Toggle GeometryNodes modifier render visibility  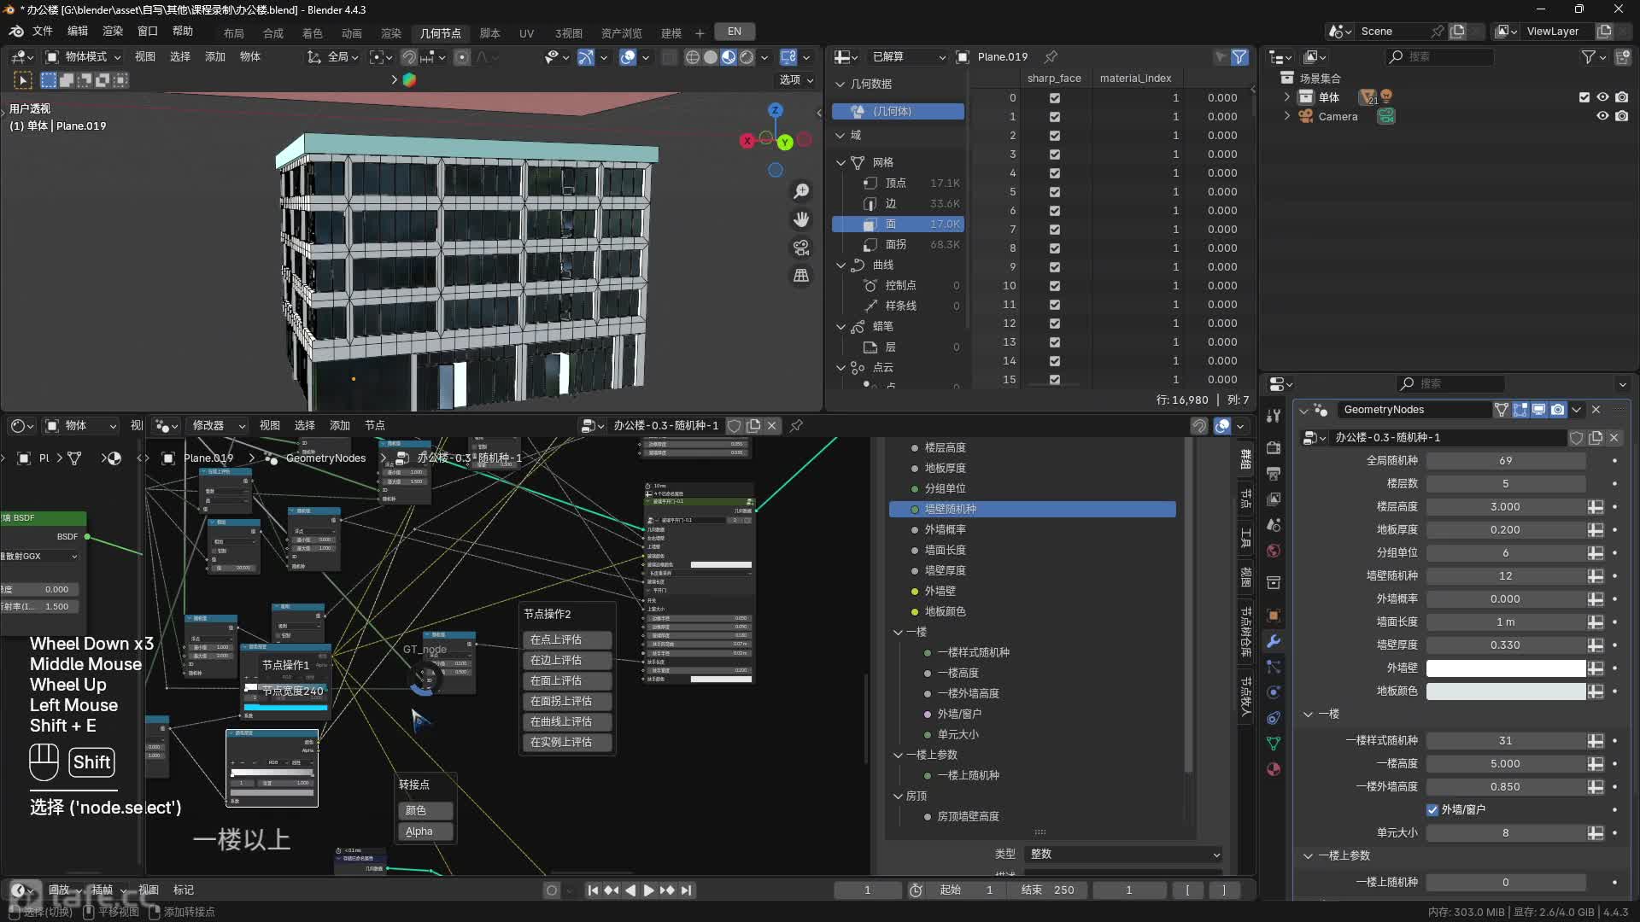click(x=1558, y=410)
